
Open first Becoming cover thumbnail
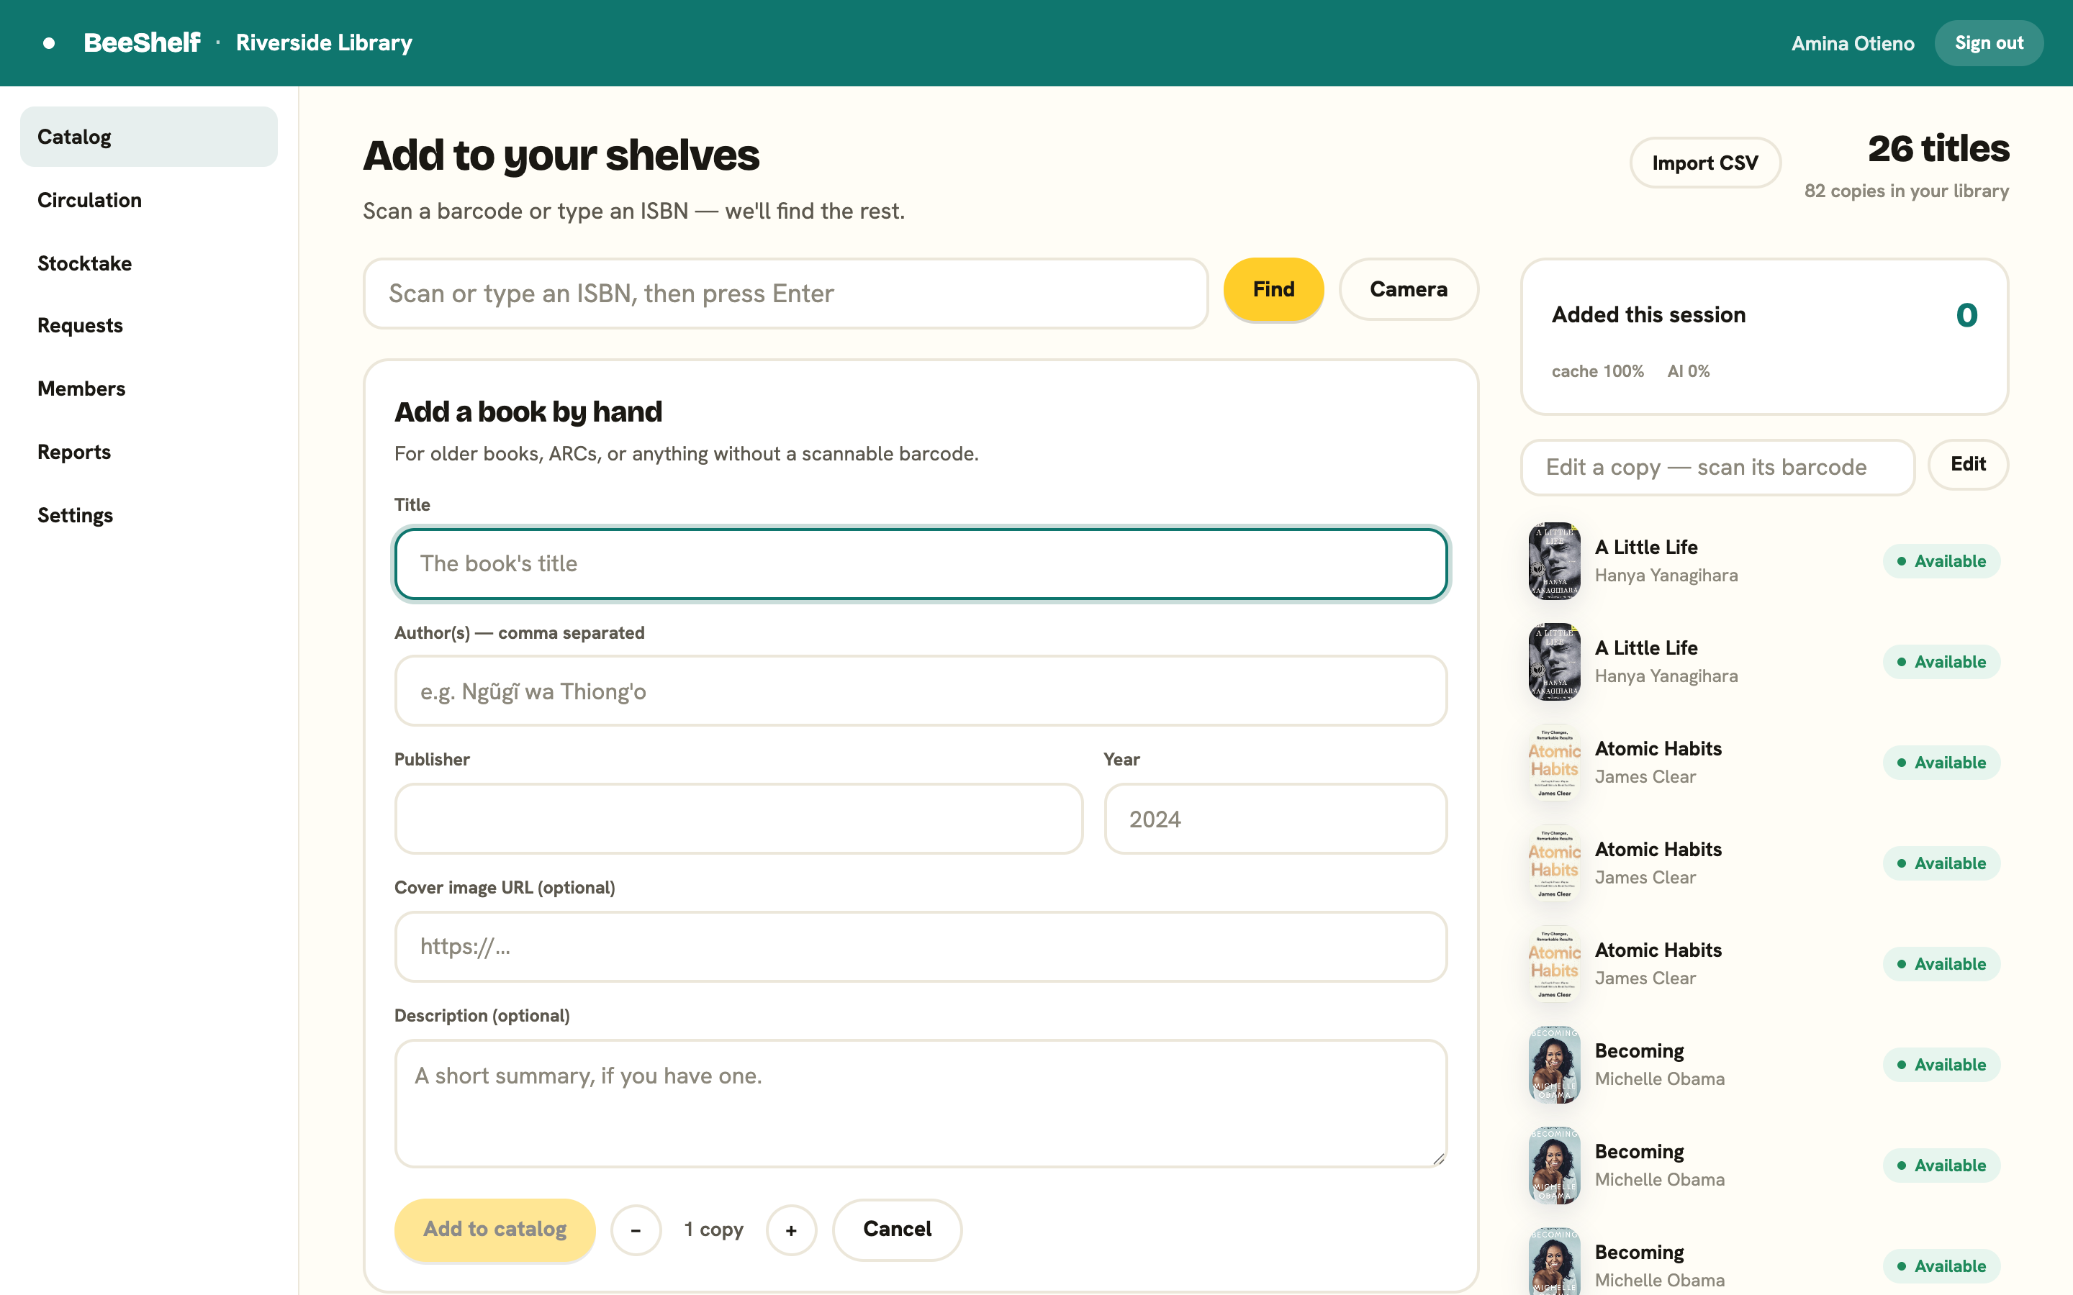tap(1555, 1065)
